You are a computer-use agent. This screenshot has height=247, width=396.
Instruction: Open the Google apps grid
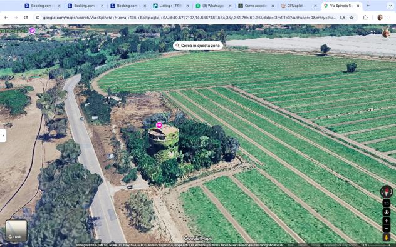[373, 33]
